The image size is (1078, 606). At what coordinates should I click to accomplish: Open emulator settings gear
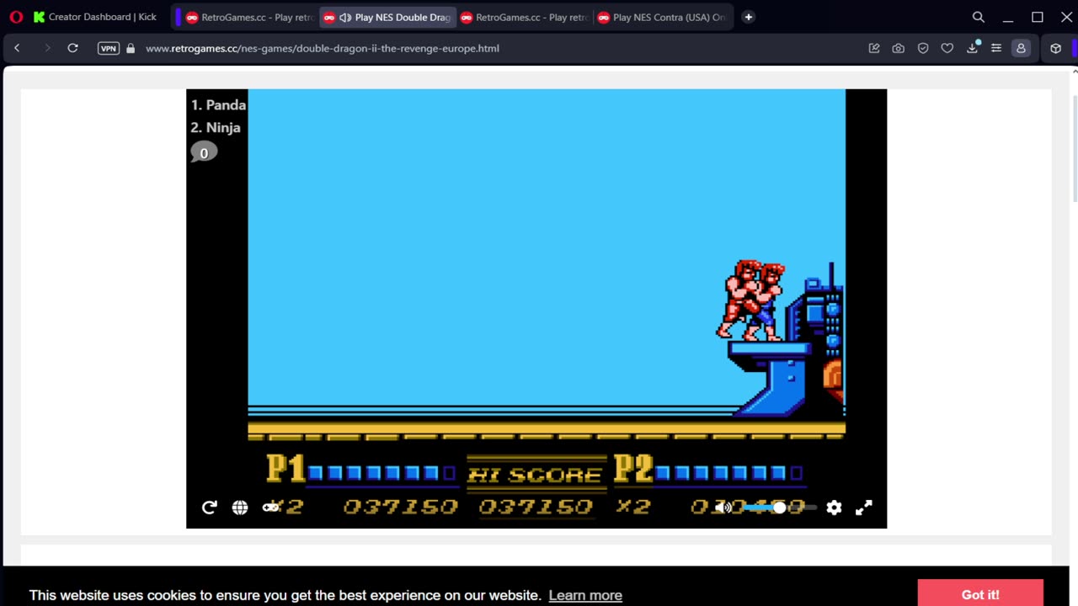click(834, 508)
